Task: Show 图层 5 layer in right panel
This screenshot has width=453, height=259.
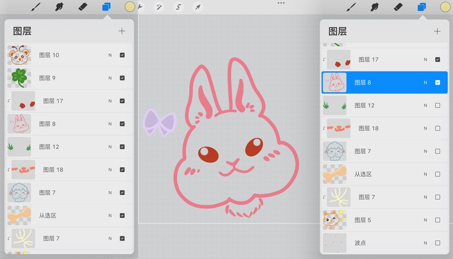Action: [438, 220]
